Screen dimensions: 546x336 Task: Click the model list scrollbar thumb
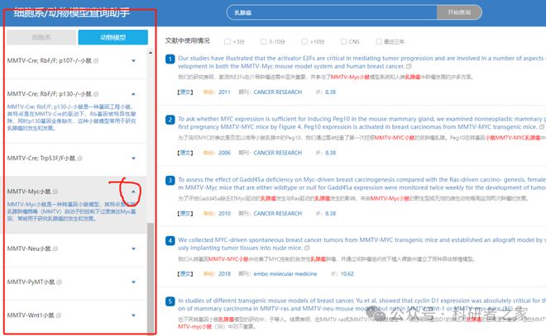(151, 278)
